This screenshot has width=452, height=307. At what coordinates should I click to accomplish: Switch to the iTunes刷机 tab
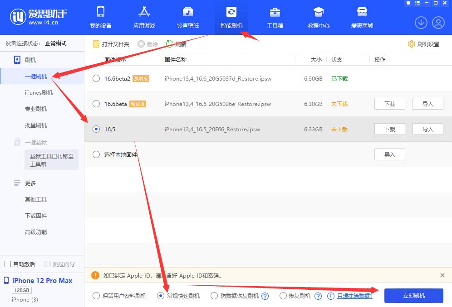[38, 92]
